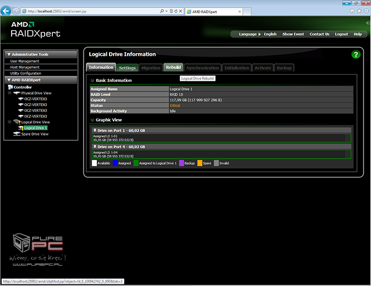
Task: Select the Activate tab
Action: point(263,68)
